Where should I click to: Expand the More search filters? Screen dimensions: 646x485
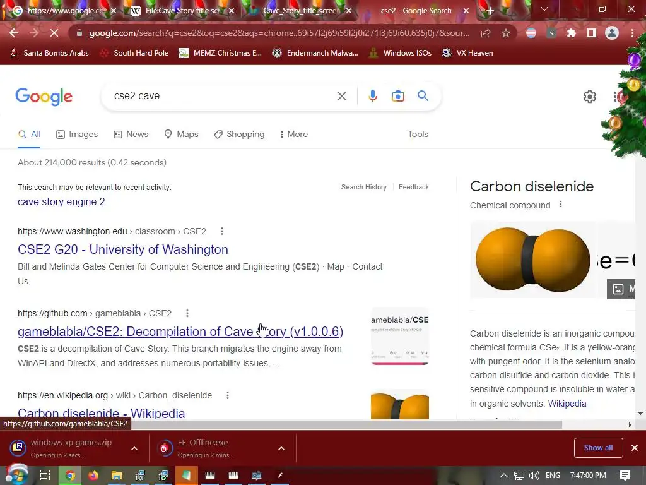tap(294, 135)
